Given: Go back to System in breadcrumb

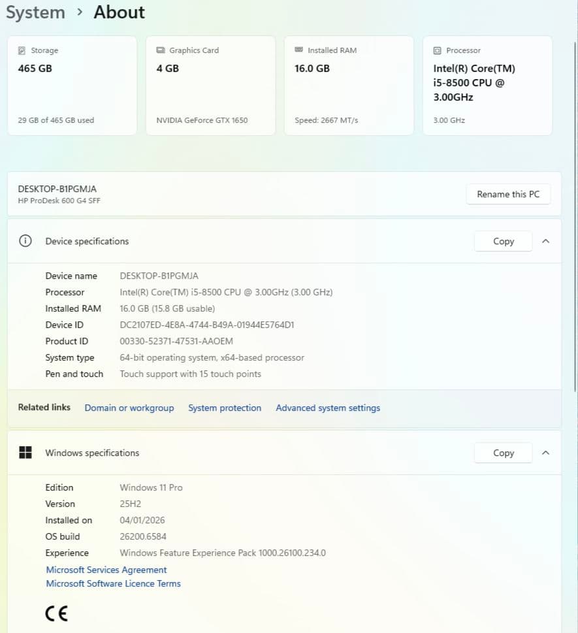Looking at the screenshot, I should click(x=35, y=12).
